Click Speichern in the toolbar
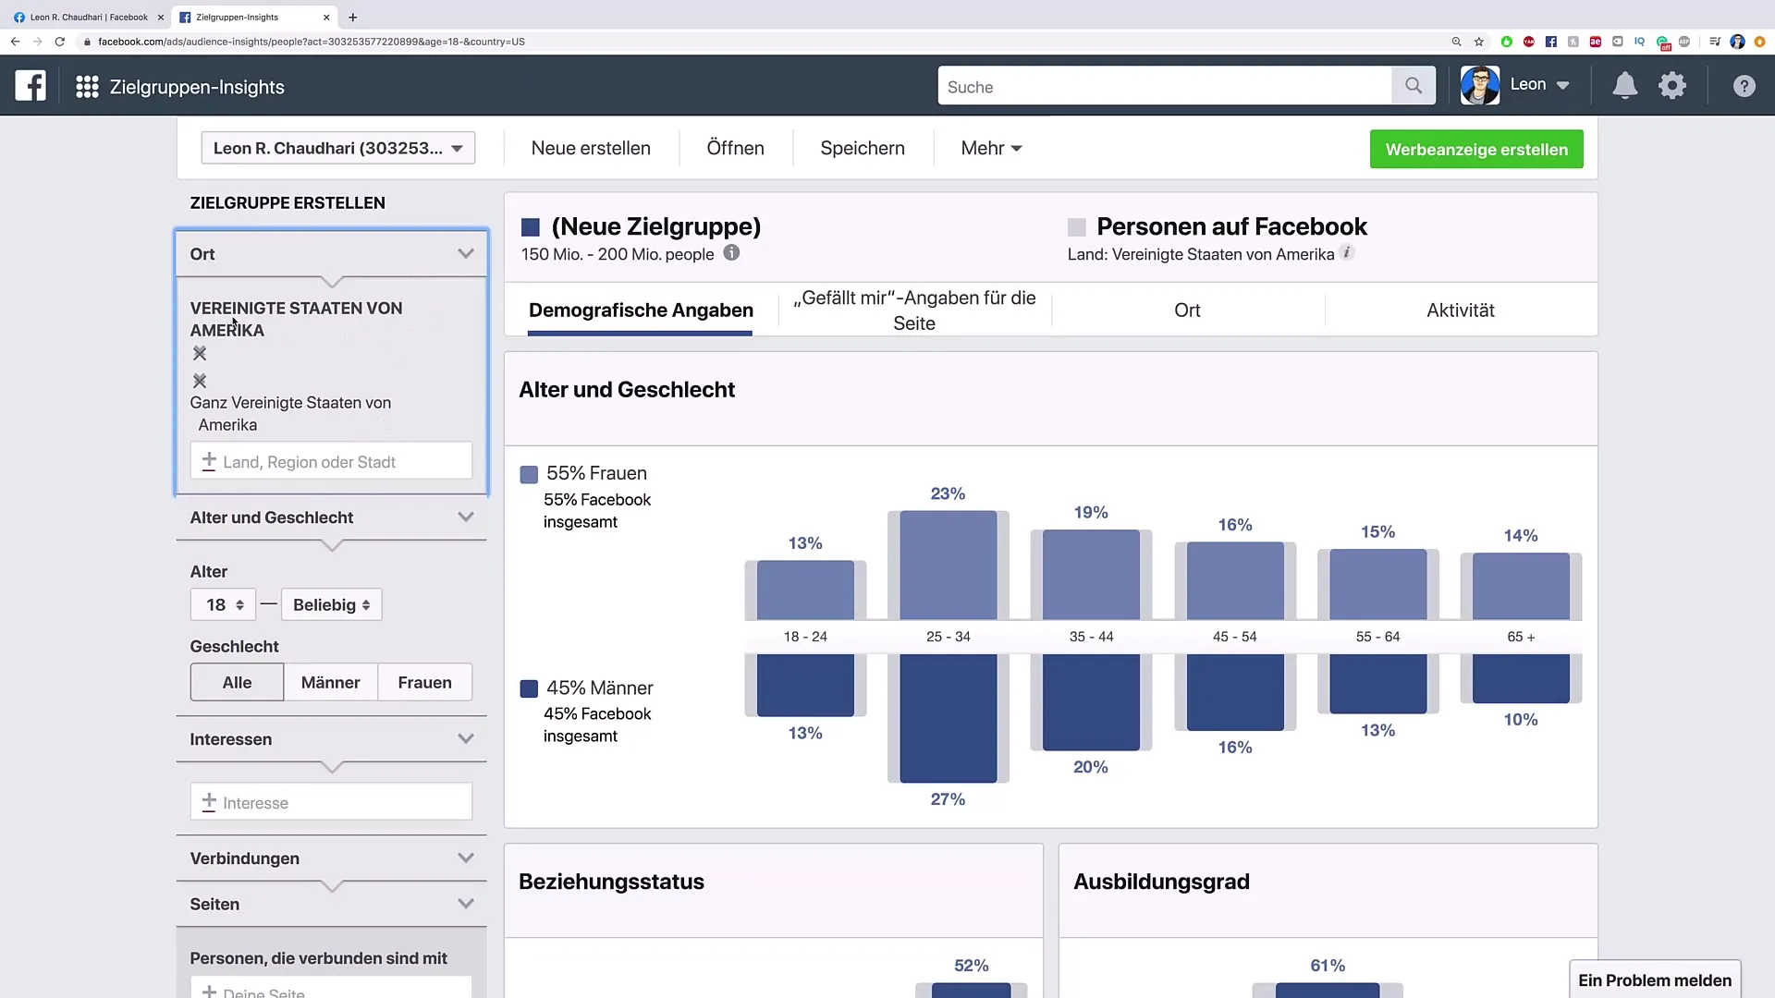The image size is (1775, 998). point(863,148)
